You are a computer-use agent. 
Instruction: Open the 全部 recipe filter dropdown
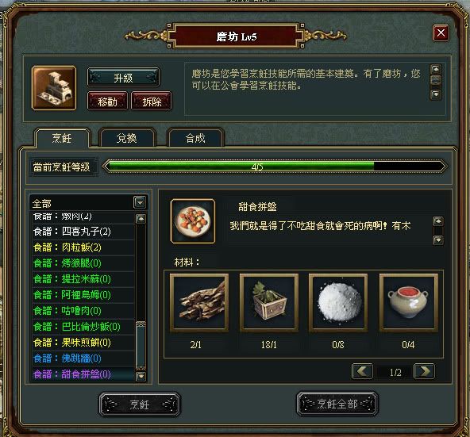point(140,203)
